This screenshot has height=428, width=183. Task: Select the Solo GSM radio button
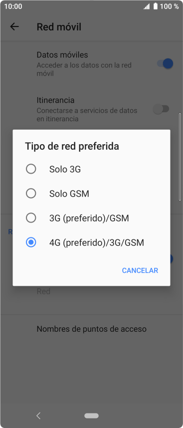pos(31,194)
